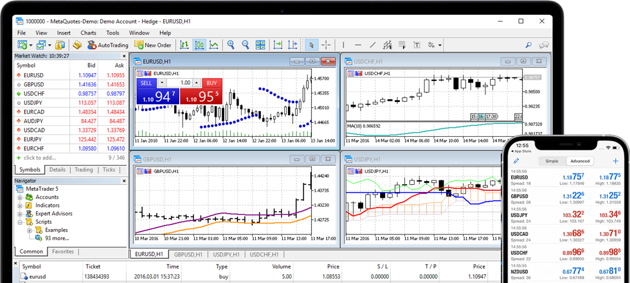Screen dimensions: 630x283
Task: Zoom in on the chart
Action: tap(231, 45)
